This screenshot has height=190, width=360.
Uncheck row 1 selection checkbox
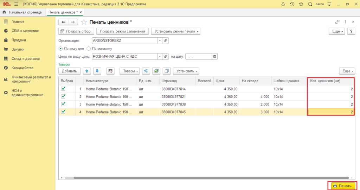[x=63, y=89]
